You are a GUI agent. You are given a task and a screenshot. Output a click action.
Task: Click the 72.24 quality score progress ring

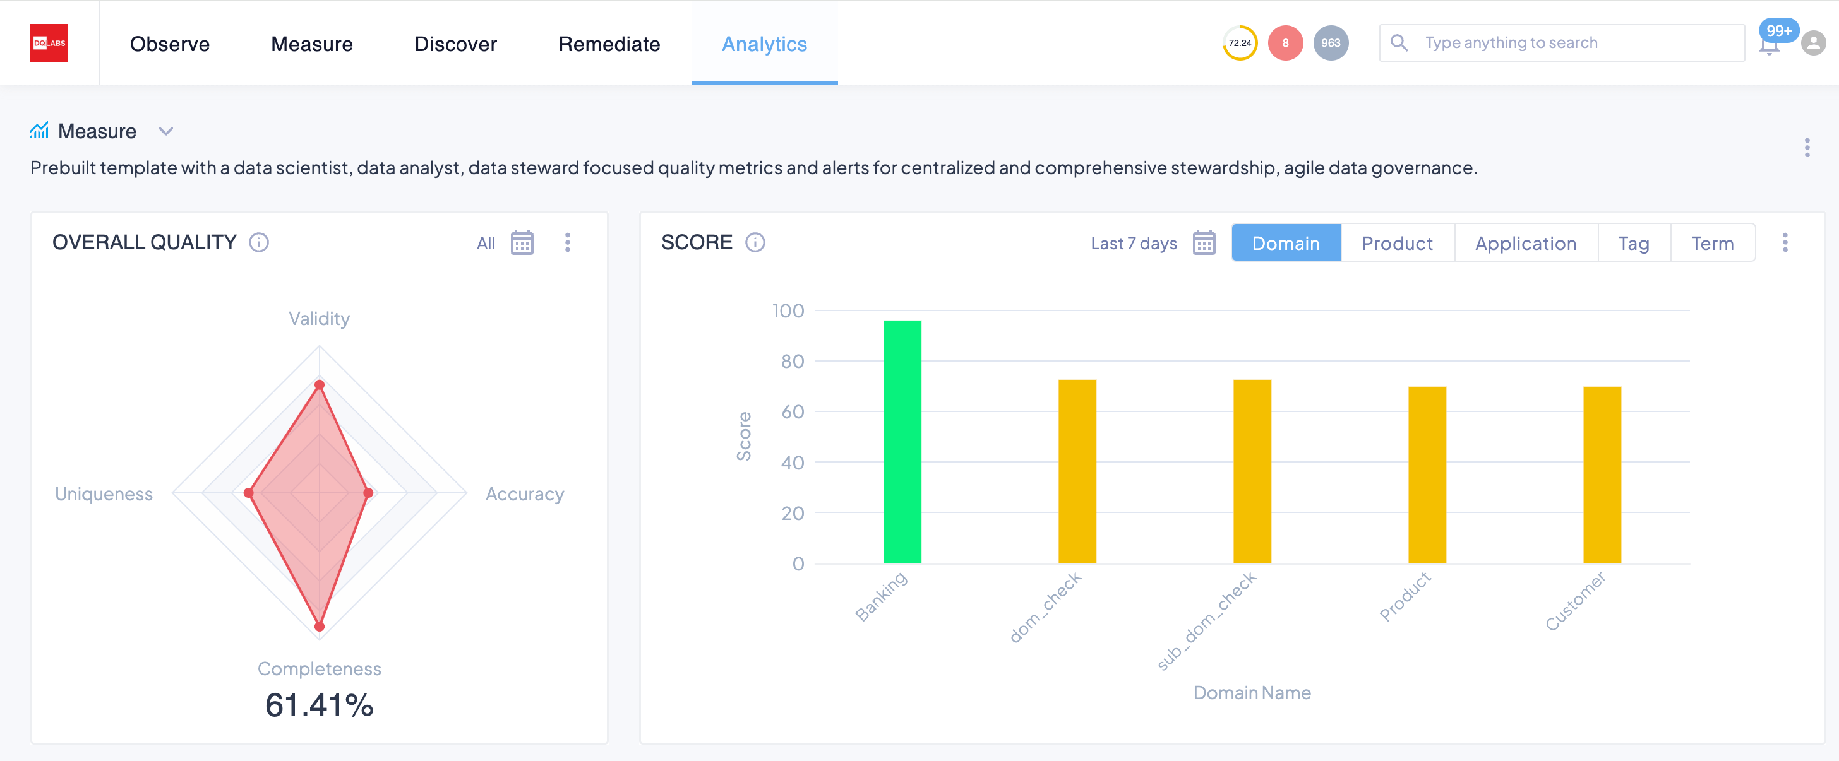click(1240, 43)
